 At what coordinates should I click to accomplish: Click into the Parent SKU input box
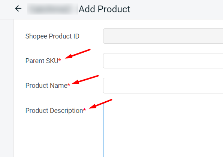163,61
